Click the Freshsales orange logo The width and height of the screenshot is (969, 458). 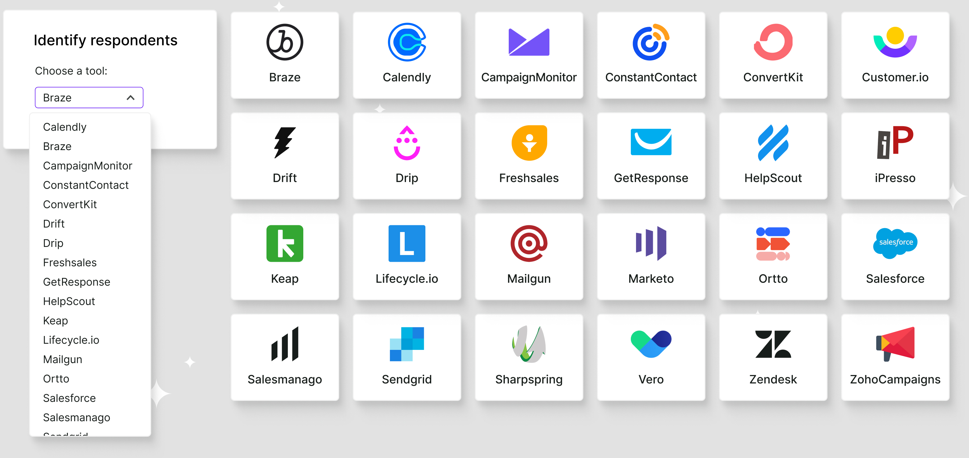pos(529,143)
